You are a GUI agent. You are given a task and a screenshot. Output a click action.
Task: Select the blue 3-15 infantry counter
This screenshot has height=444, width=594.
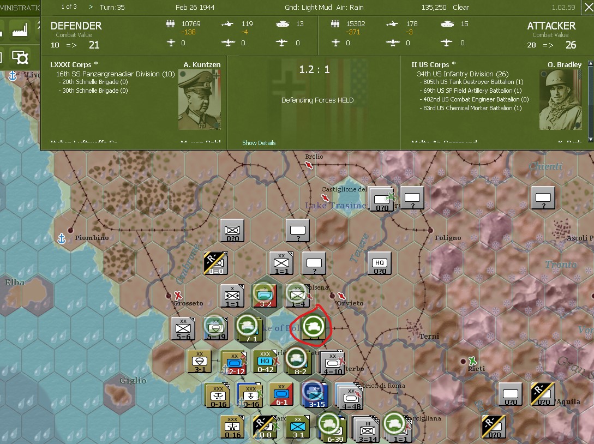[x=315, y=395]
